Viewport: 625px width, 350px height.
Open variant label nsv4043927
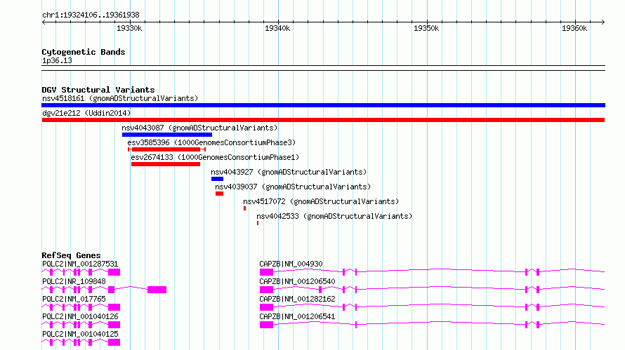pos(289,172)
